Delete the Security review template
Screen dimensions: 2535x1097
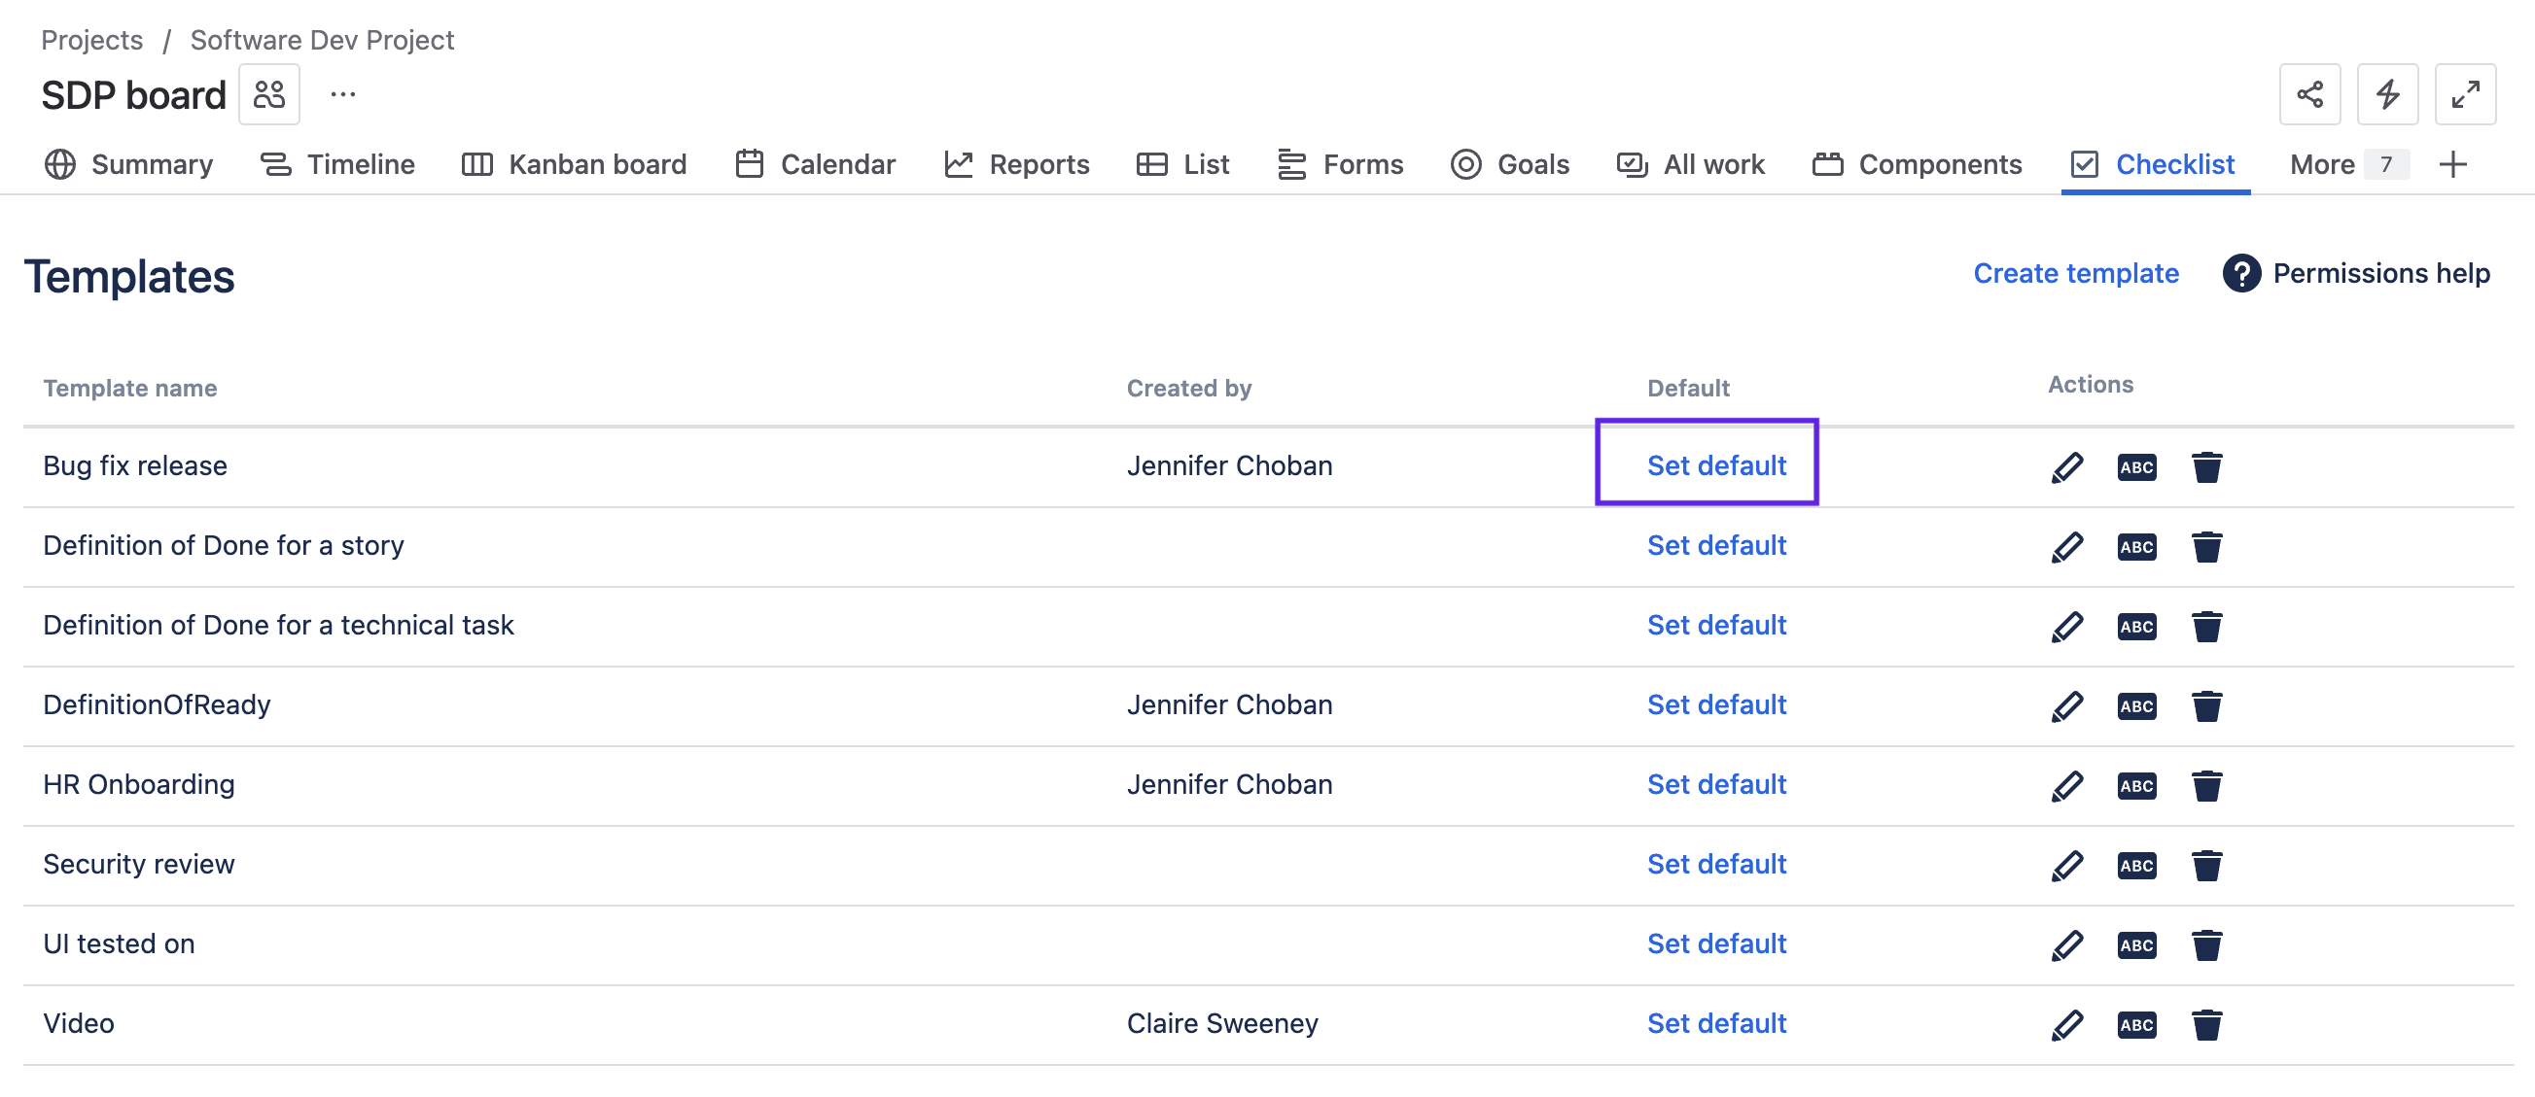(x=2206, y=865)
